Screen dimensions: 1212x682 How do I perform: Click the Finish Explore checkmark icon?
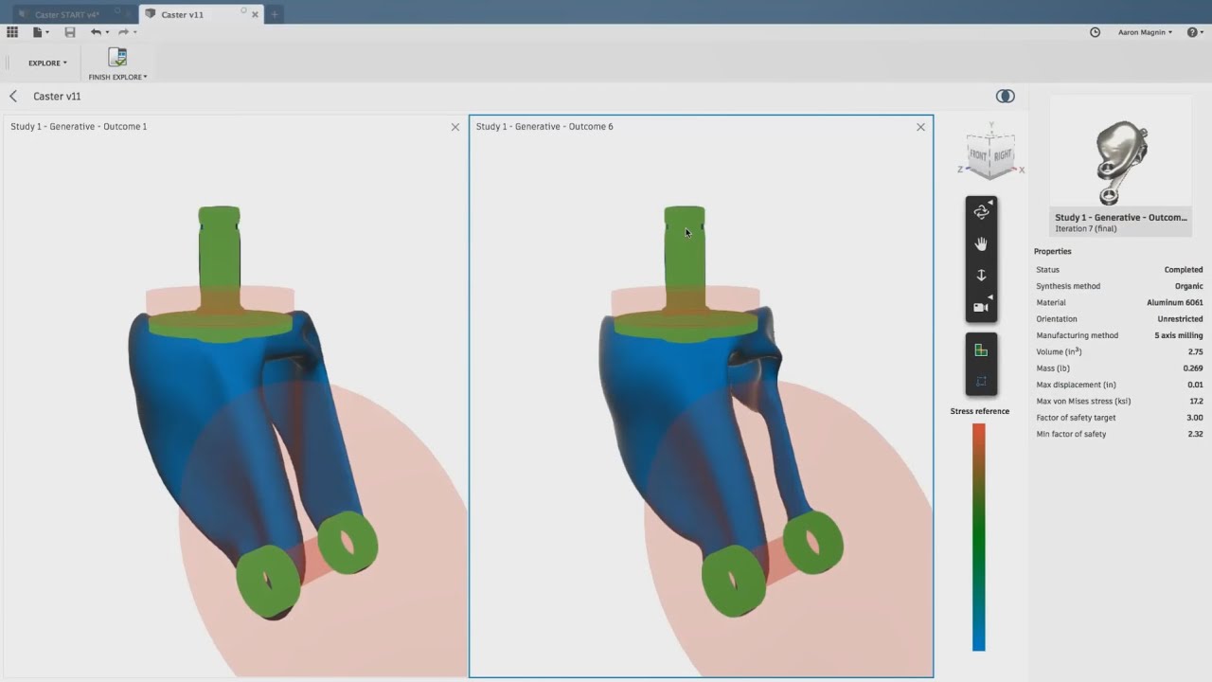117,57
